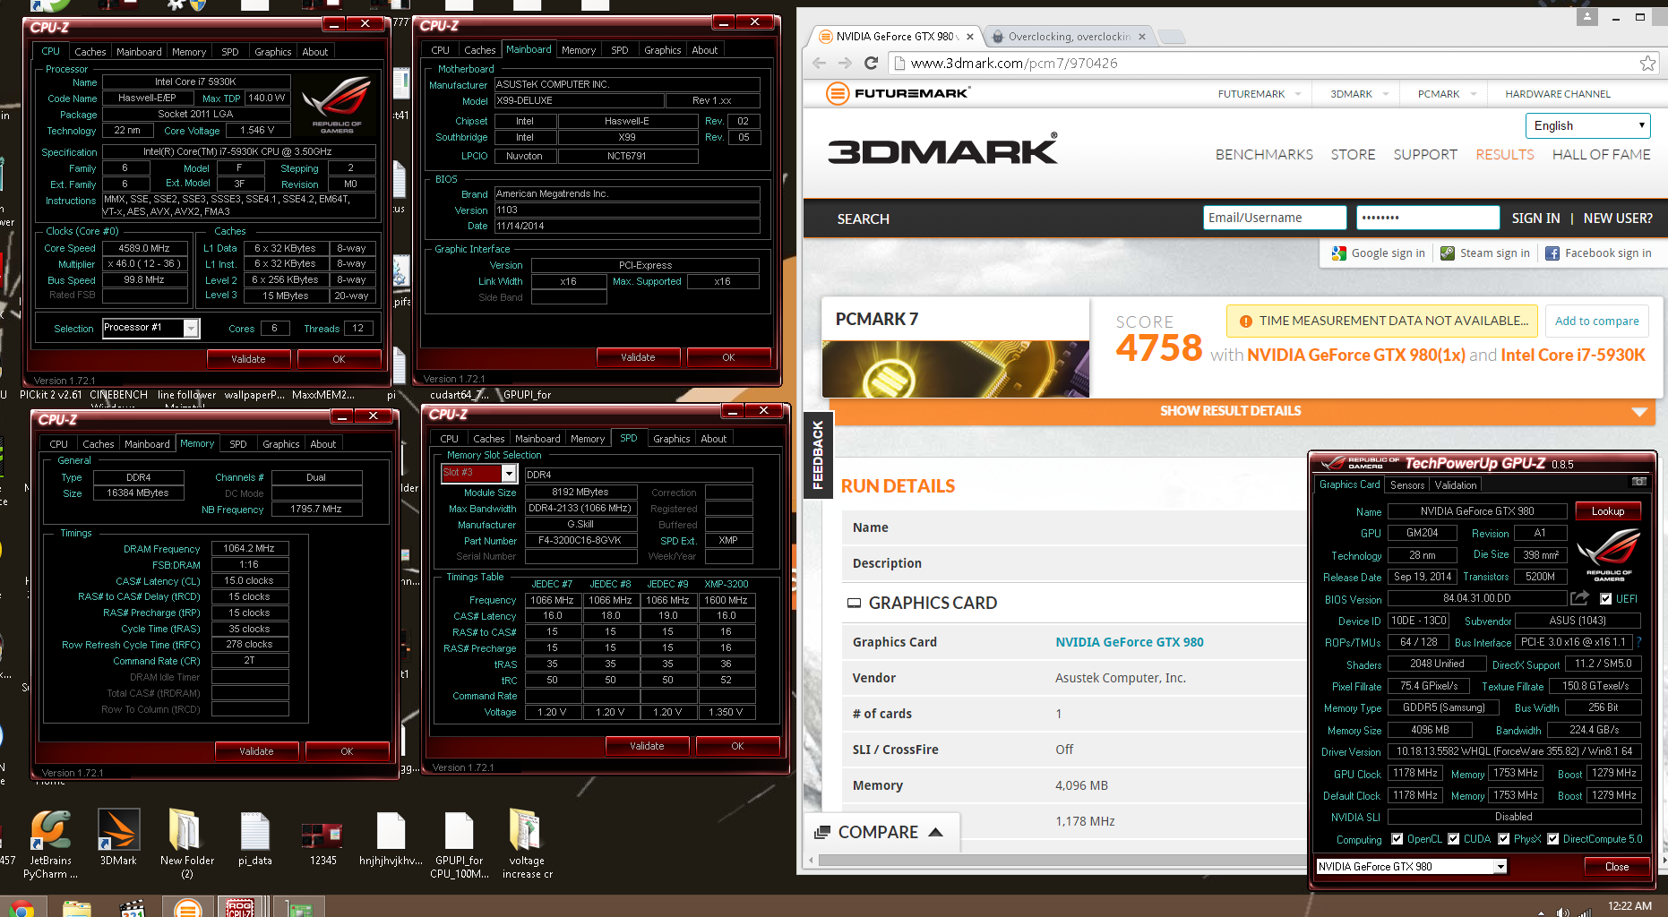Click OK in the CPU-Z Mainboard window
This screenshot has width=1668, height=917.
(x=728, y=356)
